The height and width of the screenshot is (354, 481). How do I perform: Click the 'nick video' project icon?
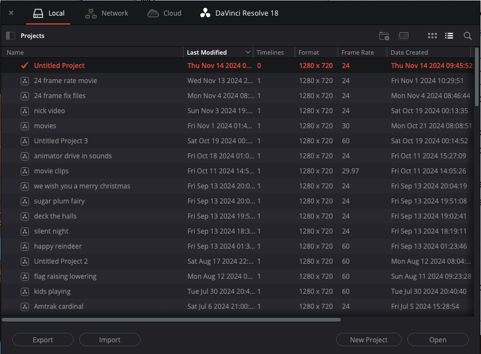(x=25, y=111)
